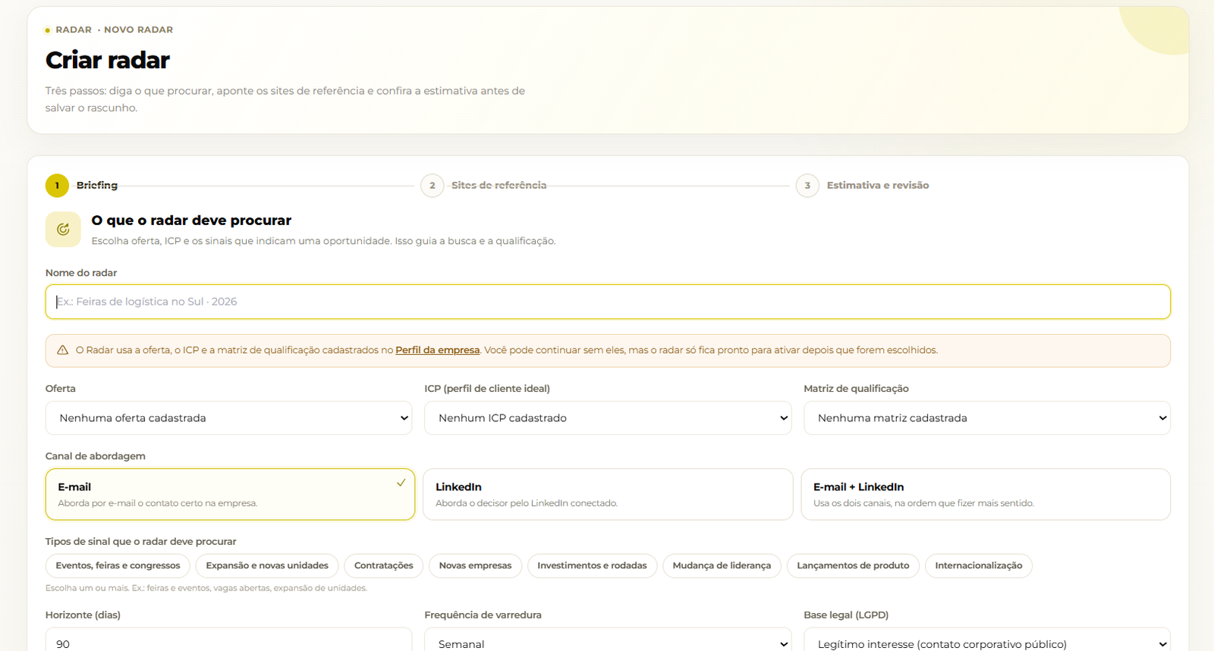The width and height of the screenshot is (1214, 651).
Task: Click the Canal de abordagem label
Action: tap(96, 456)
